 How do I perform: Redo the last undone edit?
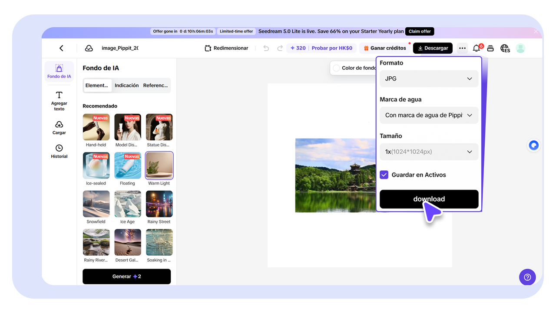[x=280, y=48]
